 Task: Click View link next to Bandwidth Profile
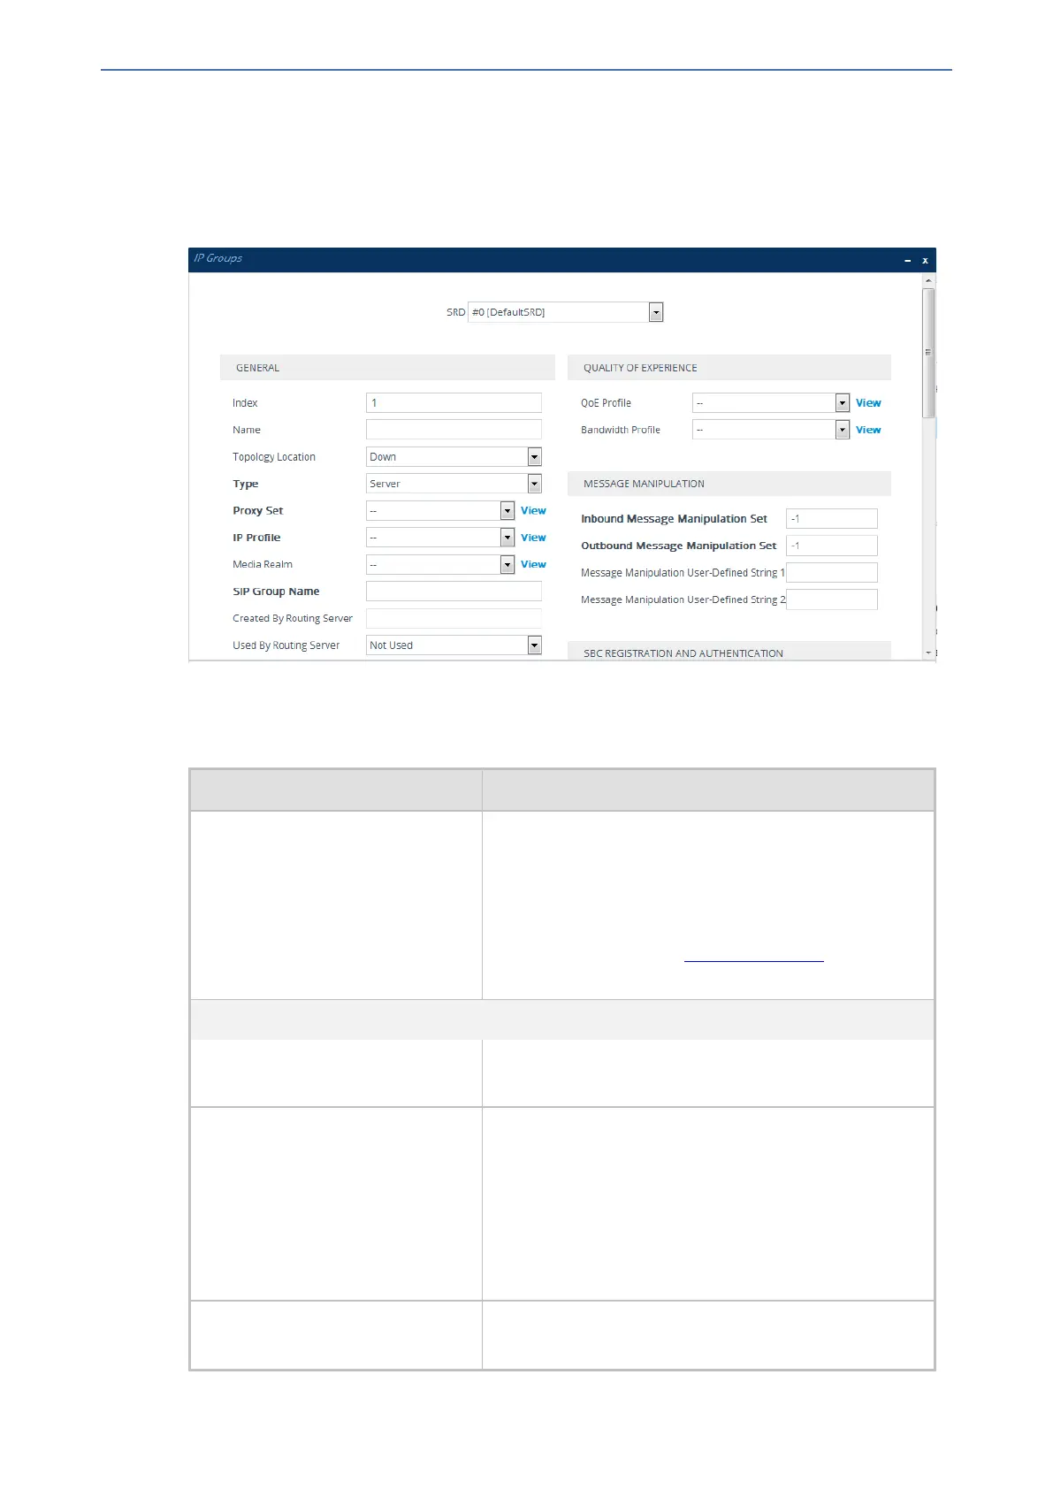(x=868, y=430)
